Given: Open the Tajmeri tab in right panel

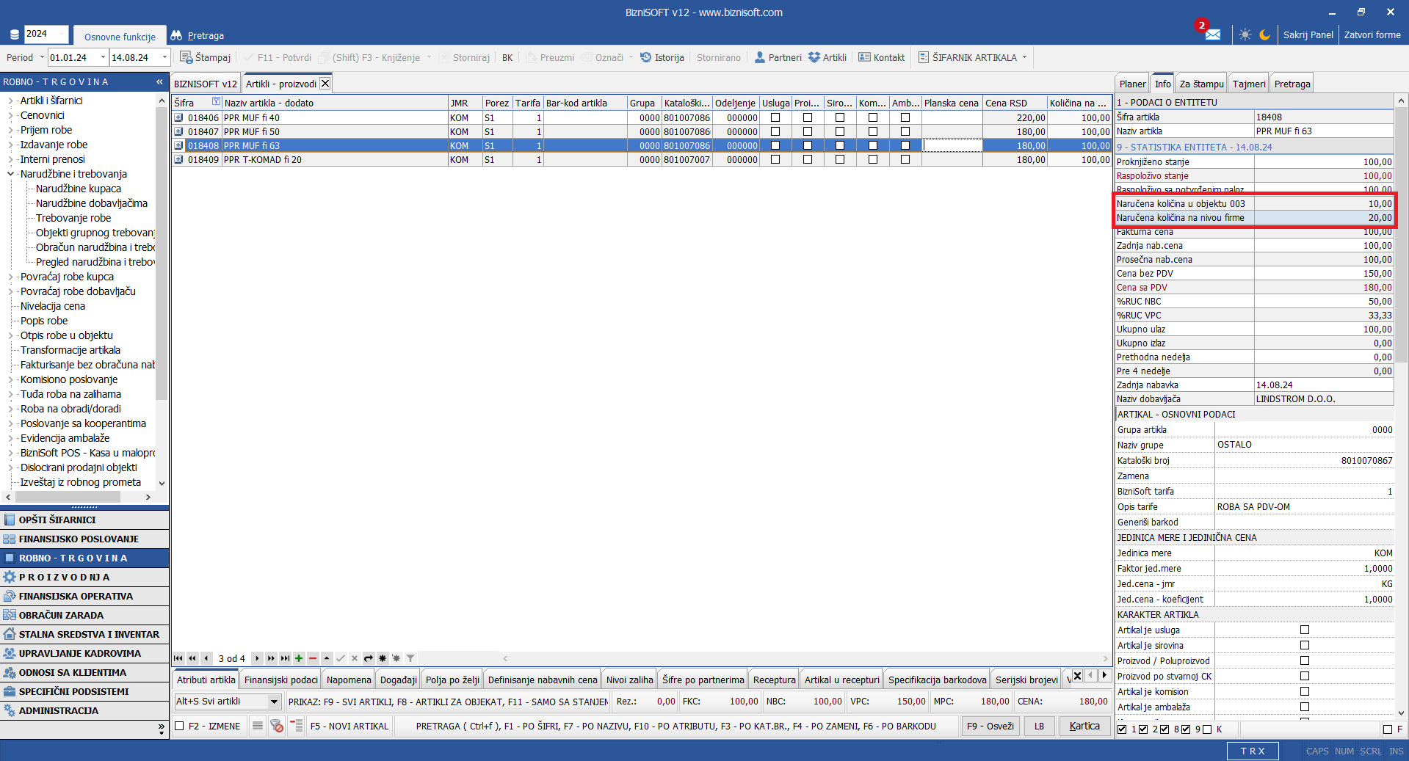Looking at the screenshot, I should tap(1248, 84).
